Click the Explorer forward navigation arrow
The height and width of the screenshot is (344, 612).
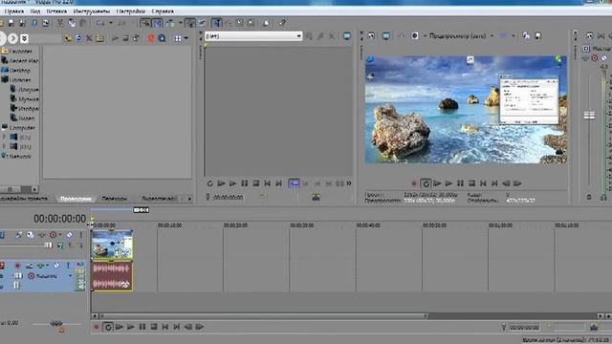[x=12, y=38]
